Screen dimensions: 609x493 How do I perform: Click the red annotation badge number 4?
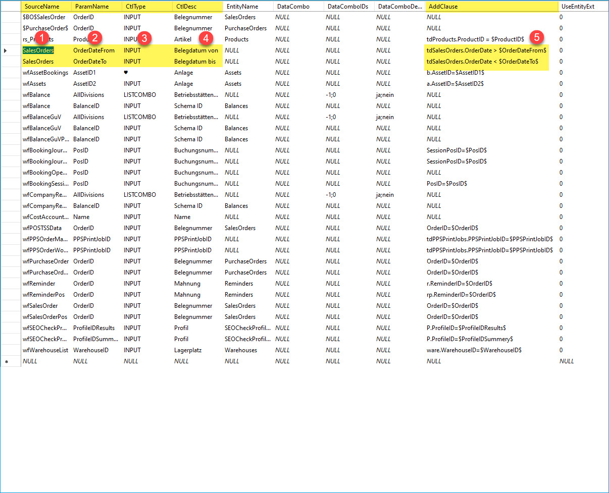(x=205, y=37)
